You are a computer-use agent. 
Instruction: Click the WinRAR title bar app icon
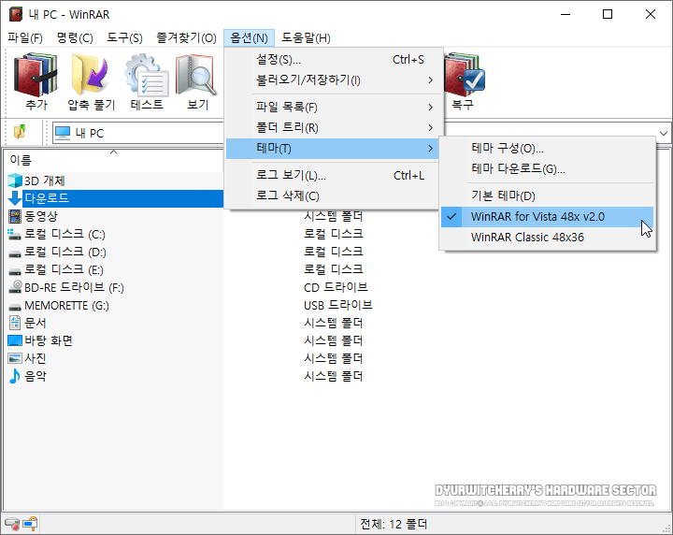(x=16, y=14)
